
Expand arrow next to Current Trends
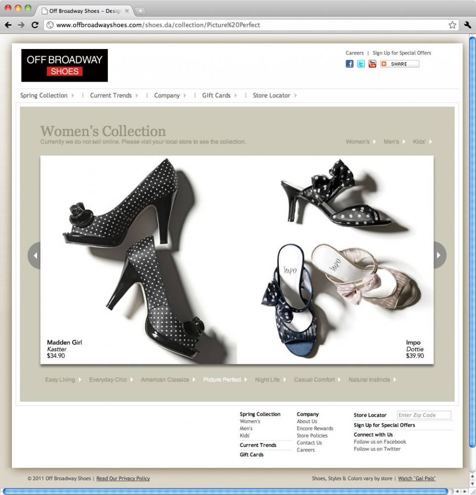pyautogui.click(x=137, y=96)
